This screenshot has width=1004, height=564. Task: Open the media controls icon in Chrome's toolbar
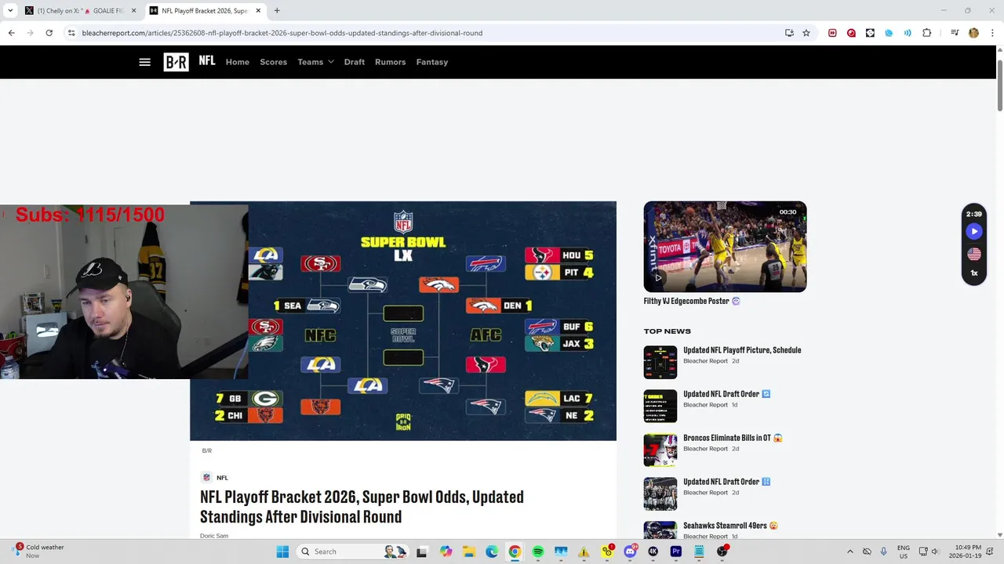pos(955,33)
